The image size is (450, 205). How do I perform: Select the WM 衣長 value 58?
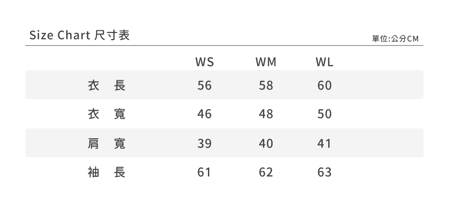(x=266, y=86)
